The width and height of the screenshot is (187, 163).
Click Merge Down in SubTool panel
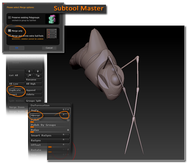18,107
